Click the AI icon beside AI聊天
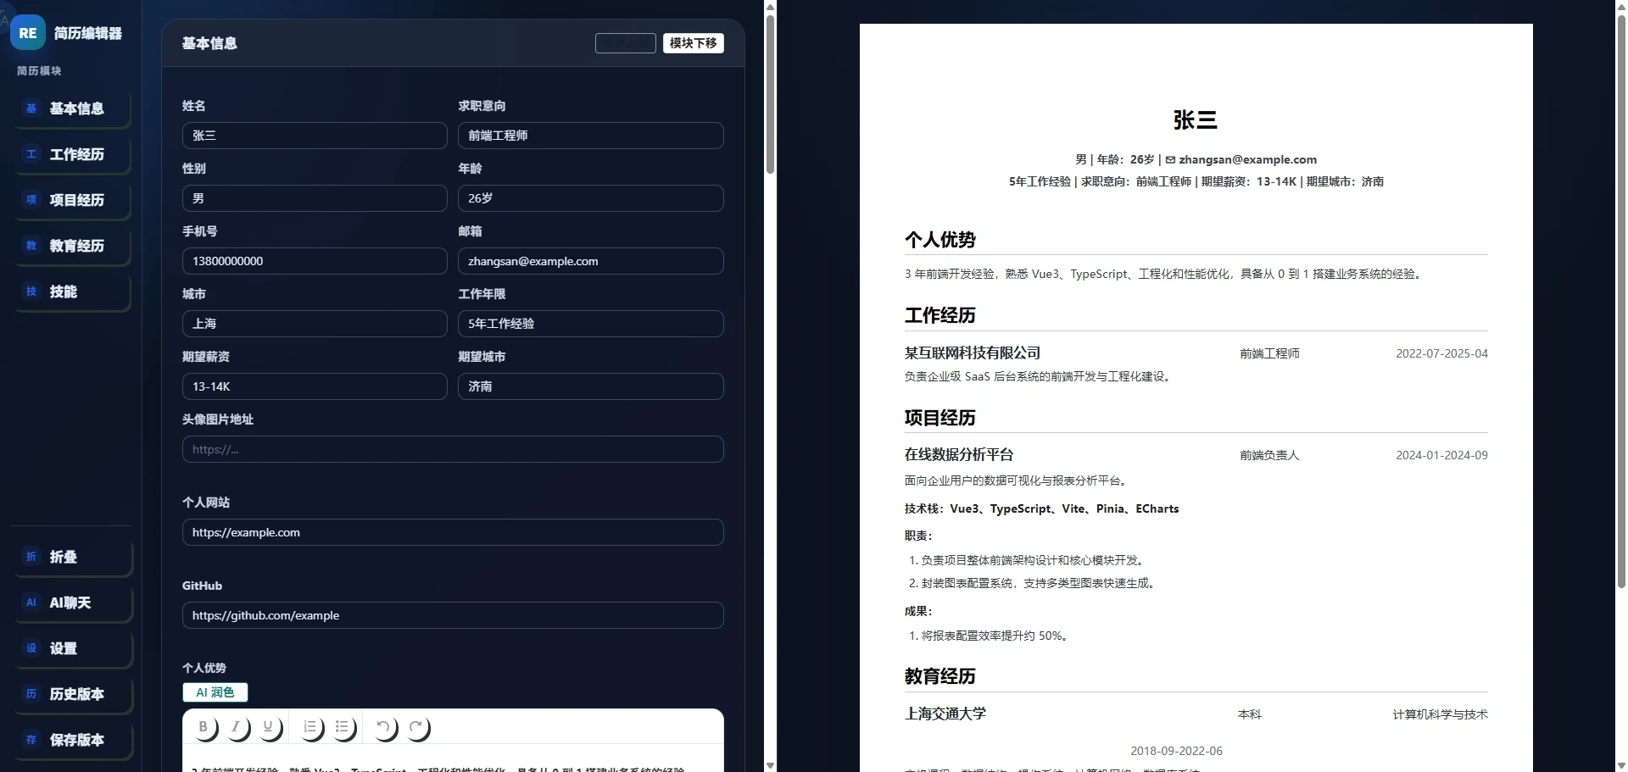The height and width of the screenshot is (772, 1628). pos(31,603)
